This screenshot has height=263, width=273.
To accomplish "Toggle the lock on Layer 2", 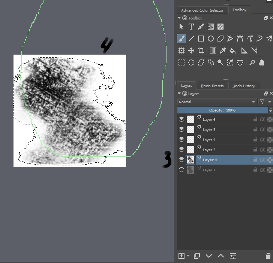I will (x=255, y=160).
